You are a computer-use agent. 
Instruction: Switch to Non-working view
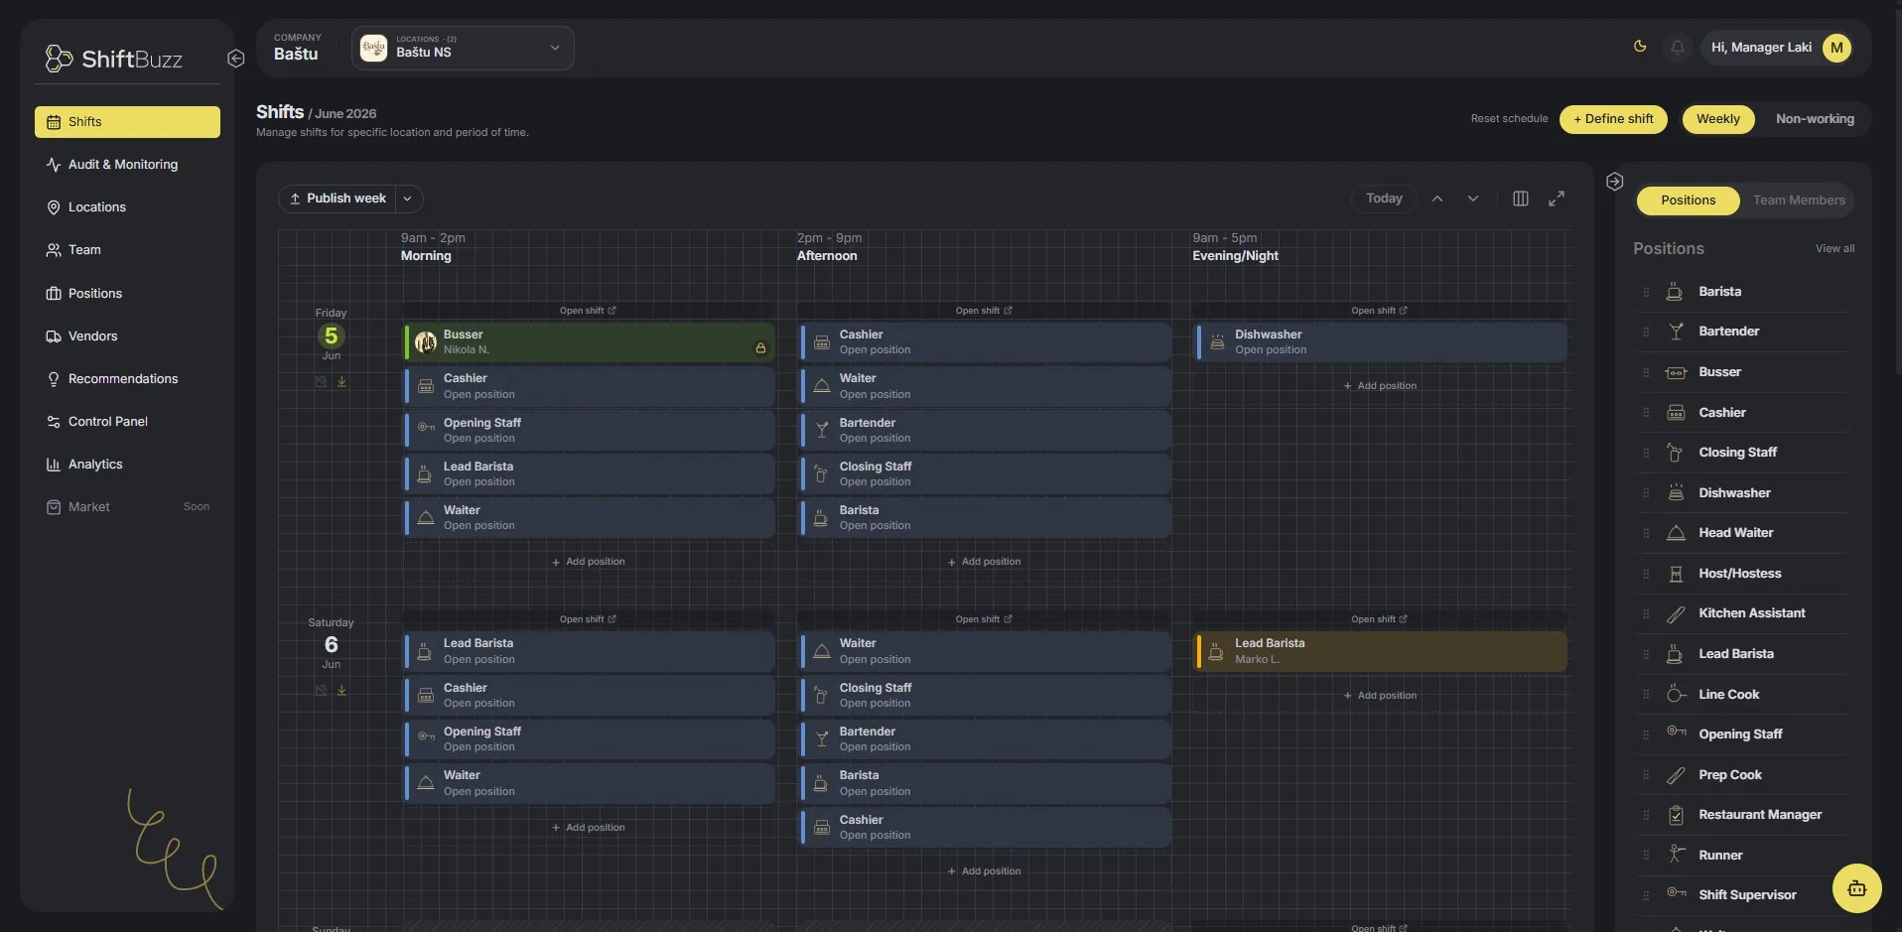[1815, 119]
